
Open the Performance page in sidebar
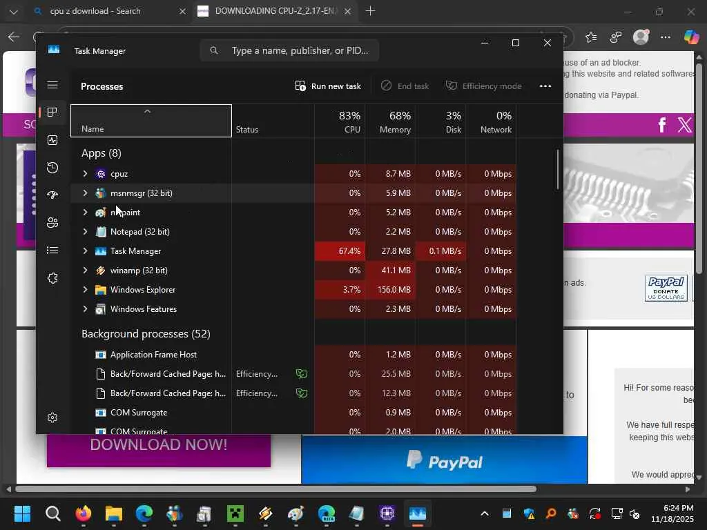[52, 140]
